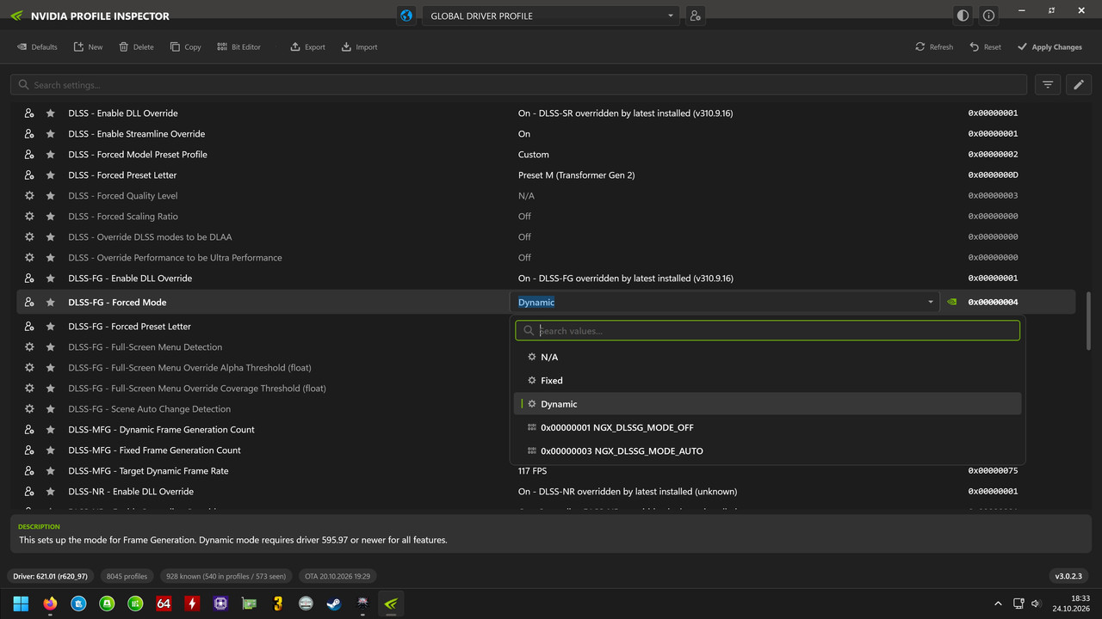The image size is (1102, 619).
Task: Click the Import button
Action: [359, 47]
